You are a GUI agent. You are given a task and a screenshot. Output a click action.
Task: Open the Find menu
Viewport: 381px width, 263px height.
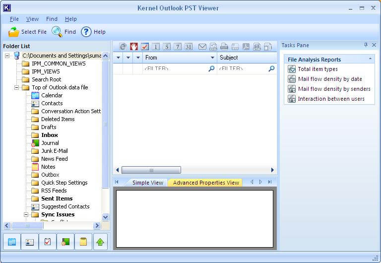coord(52,19)
